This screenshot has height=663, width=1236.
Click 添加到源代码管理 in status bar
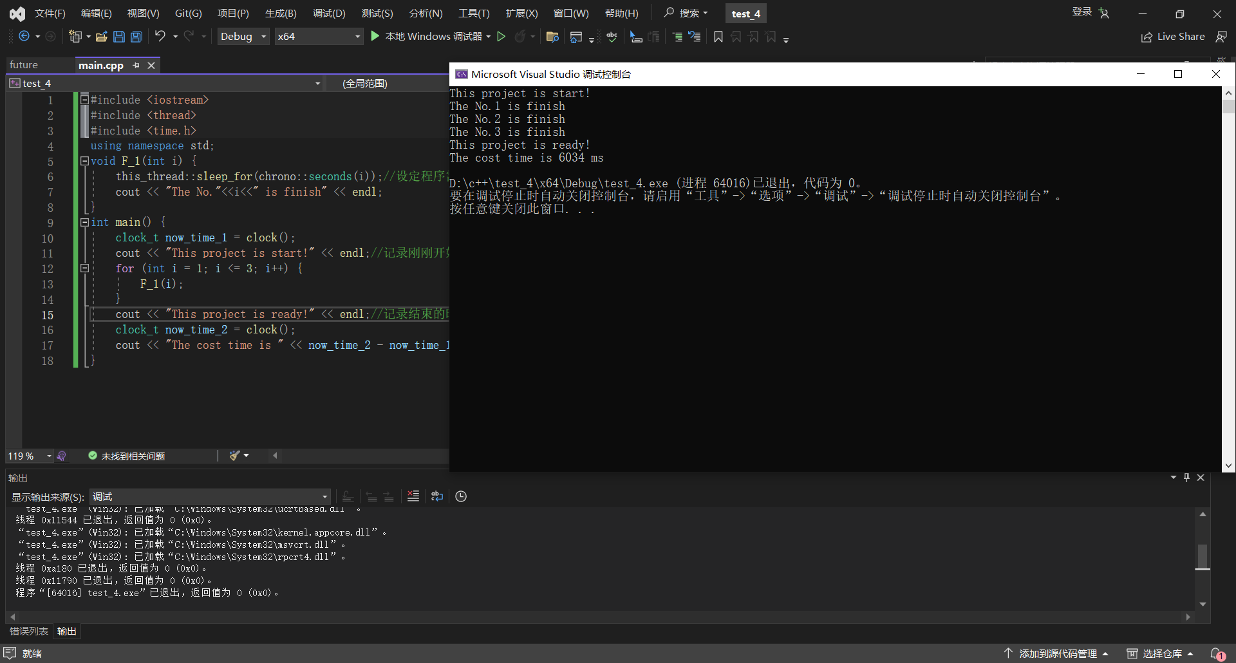[1058, 653]
